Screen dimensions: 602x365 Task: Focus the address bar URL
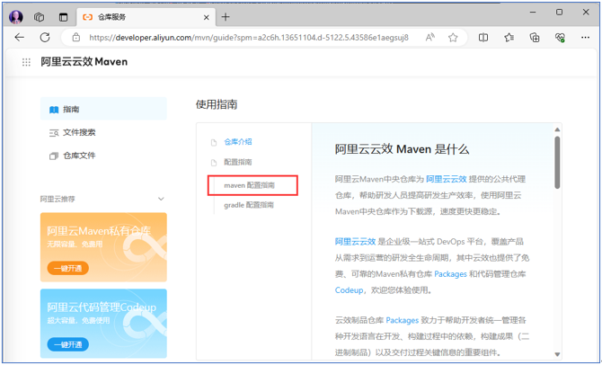(x=249, y=38)
